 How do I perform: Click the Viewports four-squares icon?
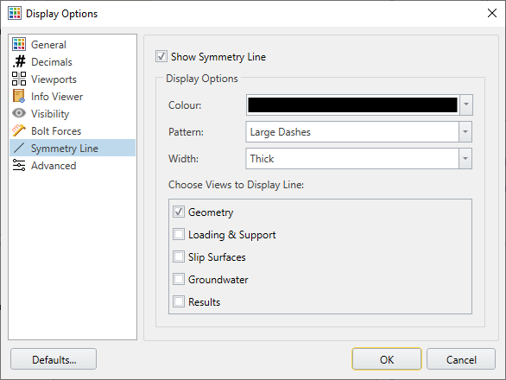19,79
